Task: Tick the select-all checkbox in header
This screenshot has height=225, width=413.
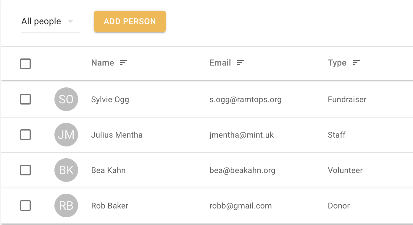Action: point(25,64)
